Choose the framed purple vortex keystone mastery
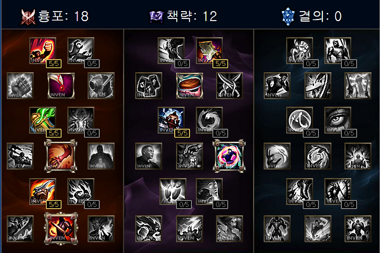Image resolution: width=380 pixels, height=253 pixels. [229, 156]
